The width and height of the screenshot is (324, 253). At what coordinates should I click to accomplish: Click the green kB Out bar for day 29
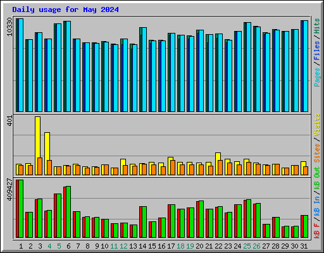click(x=287, y=231)
